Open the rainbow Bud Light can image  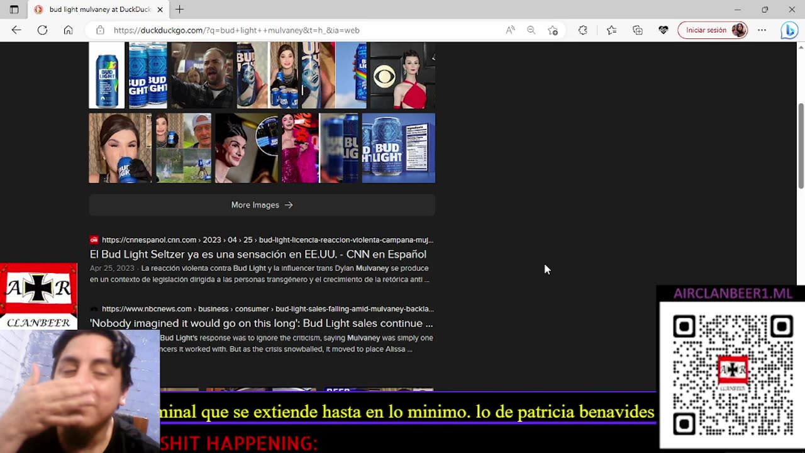tap(106, 75)
